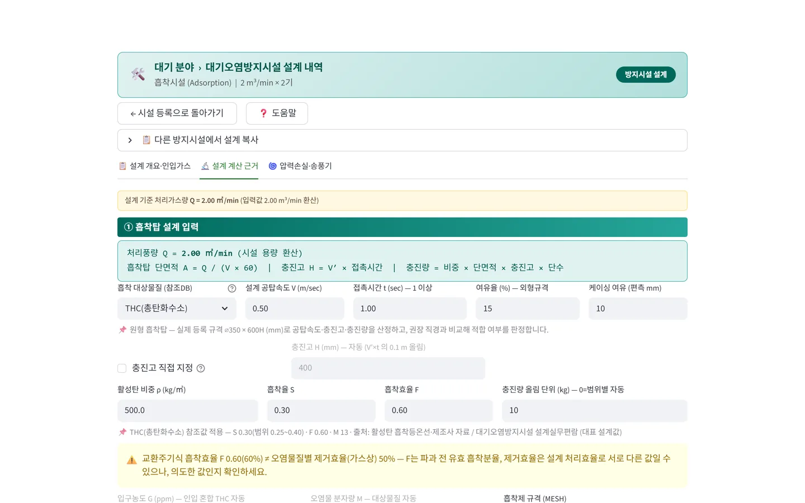Click the clipboard icon on 설계 개요·인입가스 tab
The image size is (805, 503).
122,166
